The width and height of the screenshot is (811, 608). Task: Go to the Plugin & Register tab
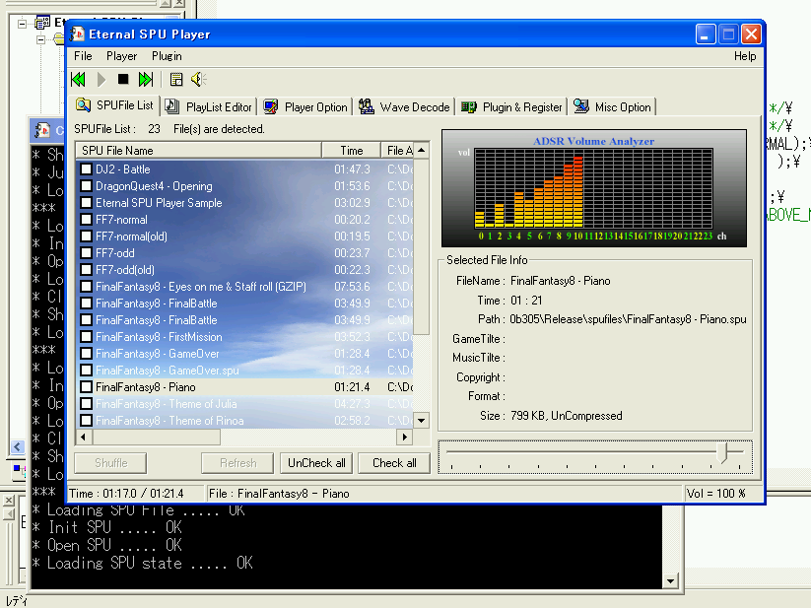511,107
